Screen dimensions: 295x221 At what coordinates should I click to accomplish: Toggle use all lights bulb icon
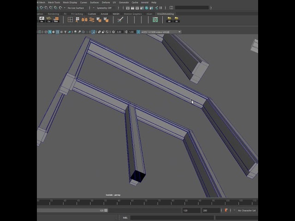pyautogui.click(x=65, y=32)
